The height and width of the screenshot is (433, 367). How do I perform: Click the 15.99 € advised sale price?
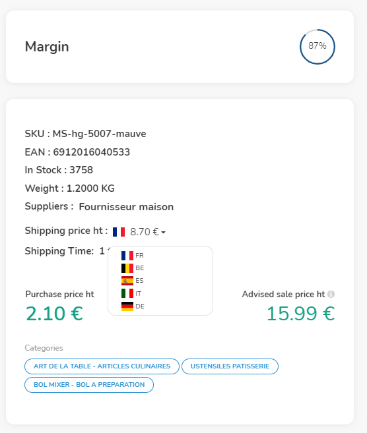click(300, 314)
